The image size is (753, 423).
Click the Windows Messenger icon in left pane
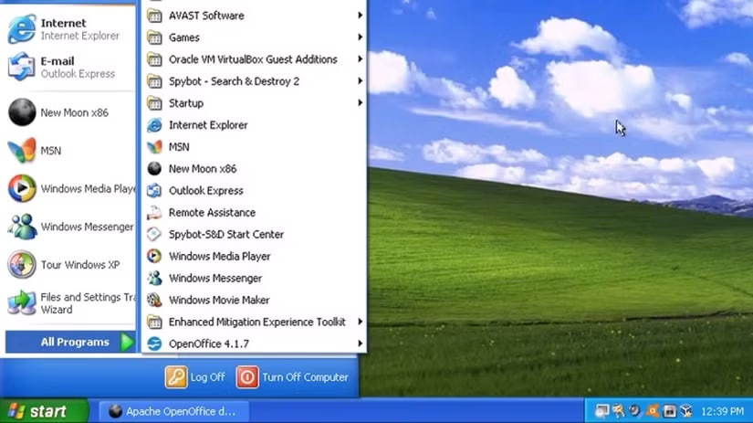point(22,227)
